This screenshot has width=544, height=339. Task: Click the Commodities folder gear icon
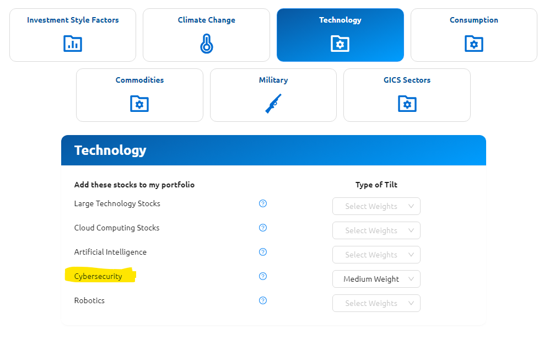[139, 103]
